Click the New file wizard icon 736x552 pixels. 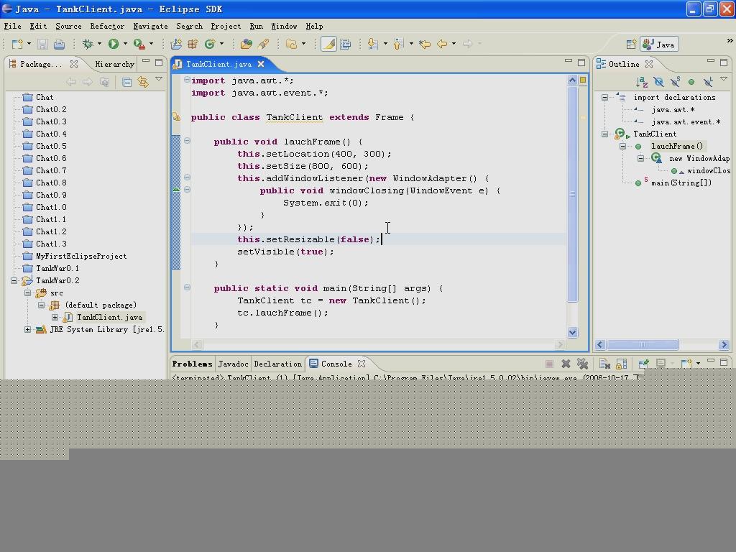17,44
